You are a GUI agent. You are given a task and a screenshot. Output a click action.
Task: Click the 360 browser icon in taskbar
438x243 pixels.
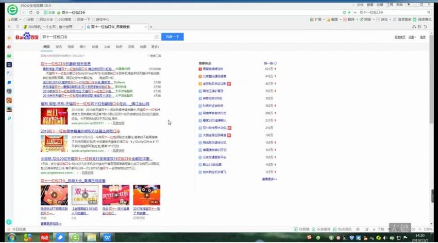coord(75,237)
